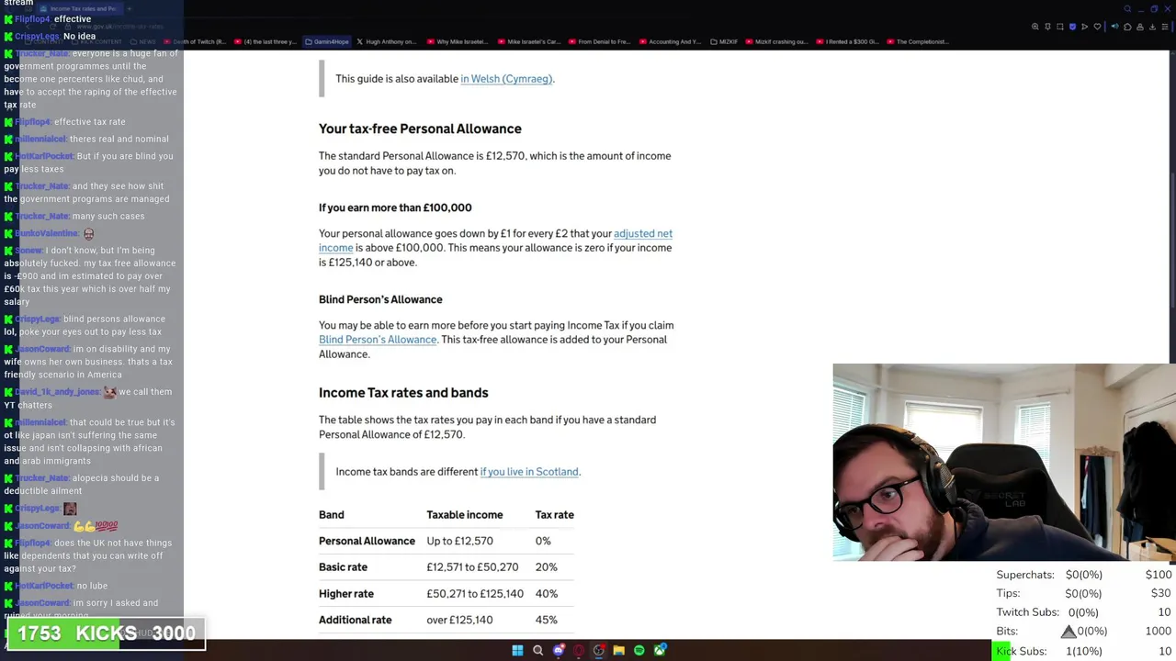Click the '1753 KICKS 3000' goal bar

[x=107, y=633]
